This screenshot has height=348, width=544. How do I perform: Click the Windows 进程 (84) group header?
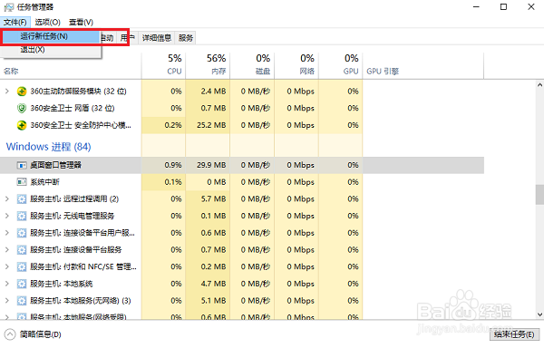point(49,147)
